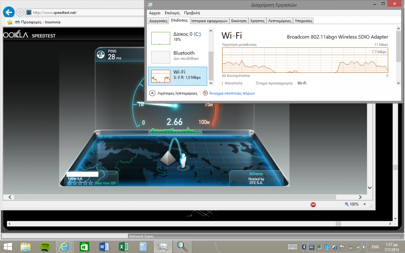Click down arrow of Speedtest page vertical scrollbar

370,188
